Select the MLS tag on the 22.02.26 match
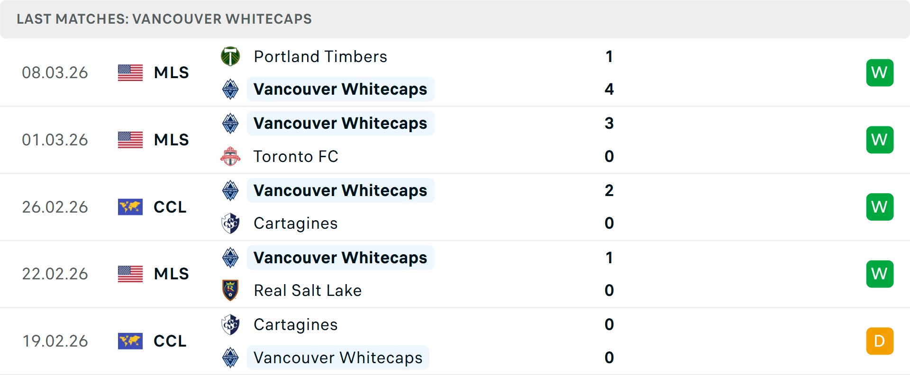 click(171, 274)
